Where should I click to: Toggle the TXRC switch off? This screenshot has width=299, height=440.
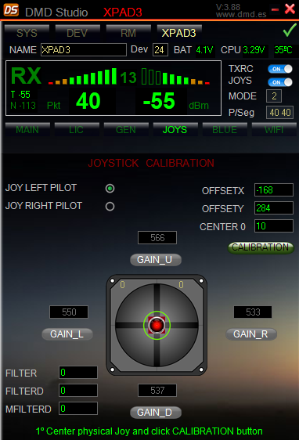(x=280, y=69)
